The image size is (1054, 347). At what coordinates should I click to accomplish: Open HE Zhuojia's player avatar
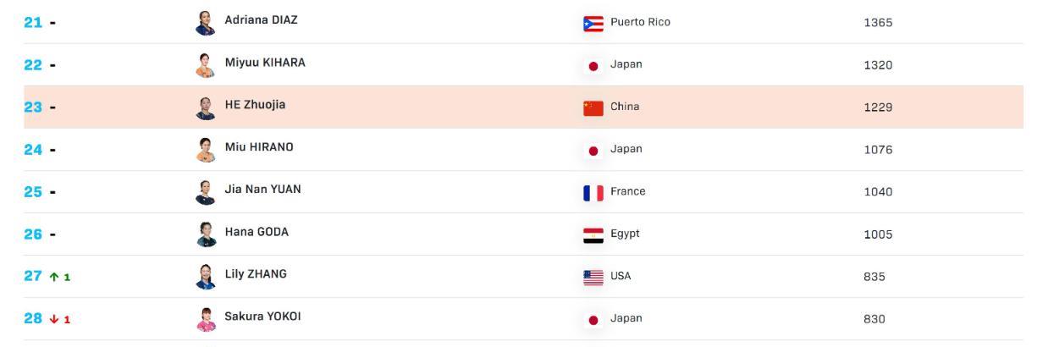tap(205, 107)
